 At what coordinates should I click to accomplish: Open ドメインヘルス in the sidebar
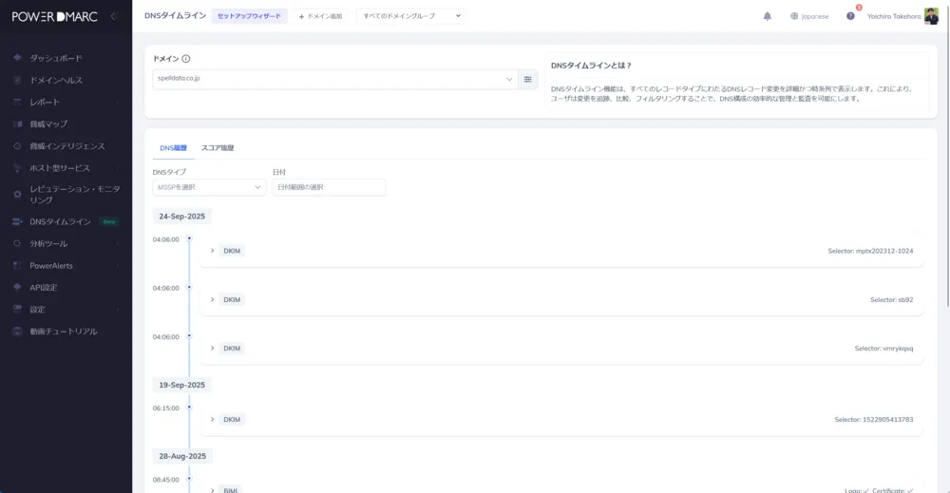[x=56, y=80]
